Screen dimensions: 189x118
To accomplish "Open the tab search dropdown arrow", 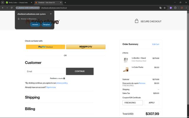I will (3, 2).
